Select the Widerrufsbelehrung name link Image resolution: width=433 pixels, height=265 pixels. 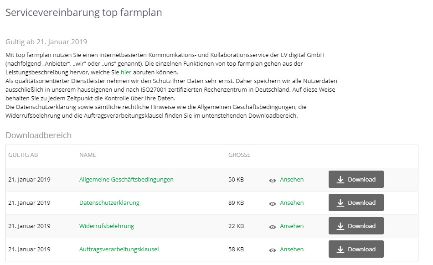pos(107,226)
